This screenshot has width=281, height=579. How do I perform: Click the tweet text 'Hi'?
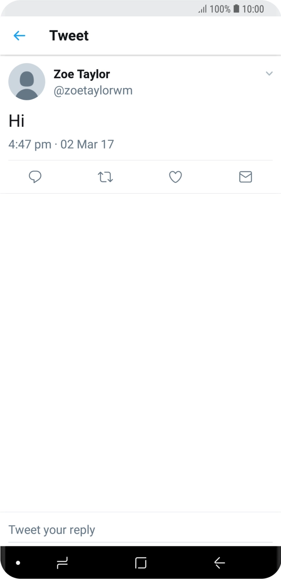coord(16,121)
